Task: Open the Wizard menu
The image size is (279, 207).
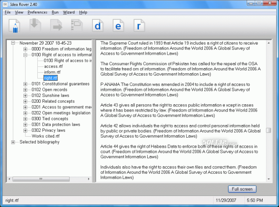Action: (x=69, y=12)
